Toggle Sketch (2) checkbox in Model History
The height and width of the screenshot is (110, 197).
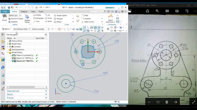click(13, 61)
